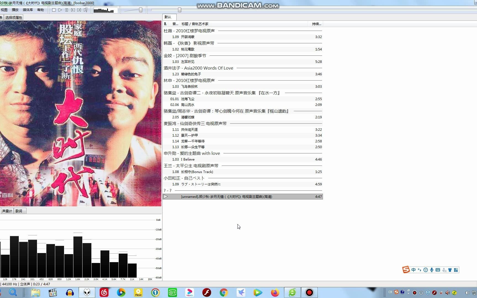Open Sogou toolbox grid icon

456,270
